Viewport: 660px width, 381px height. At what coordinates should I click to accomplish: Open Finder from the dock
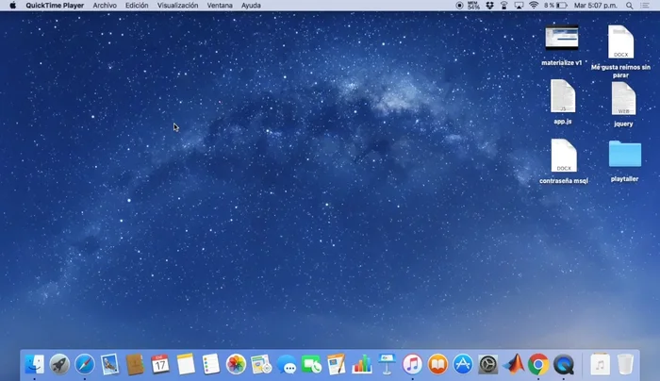(34, 364)
